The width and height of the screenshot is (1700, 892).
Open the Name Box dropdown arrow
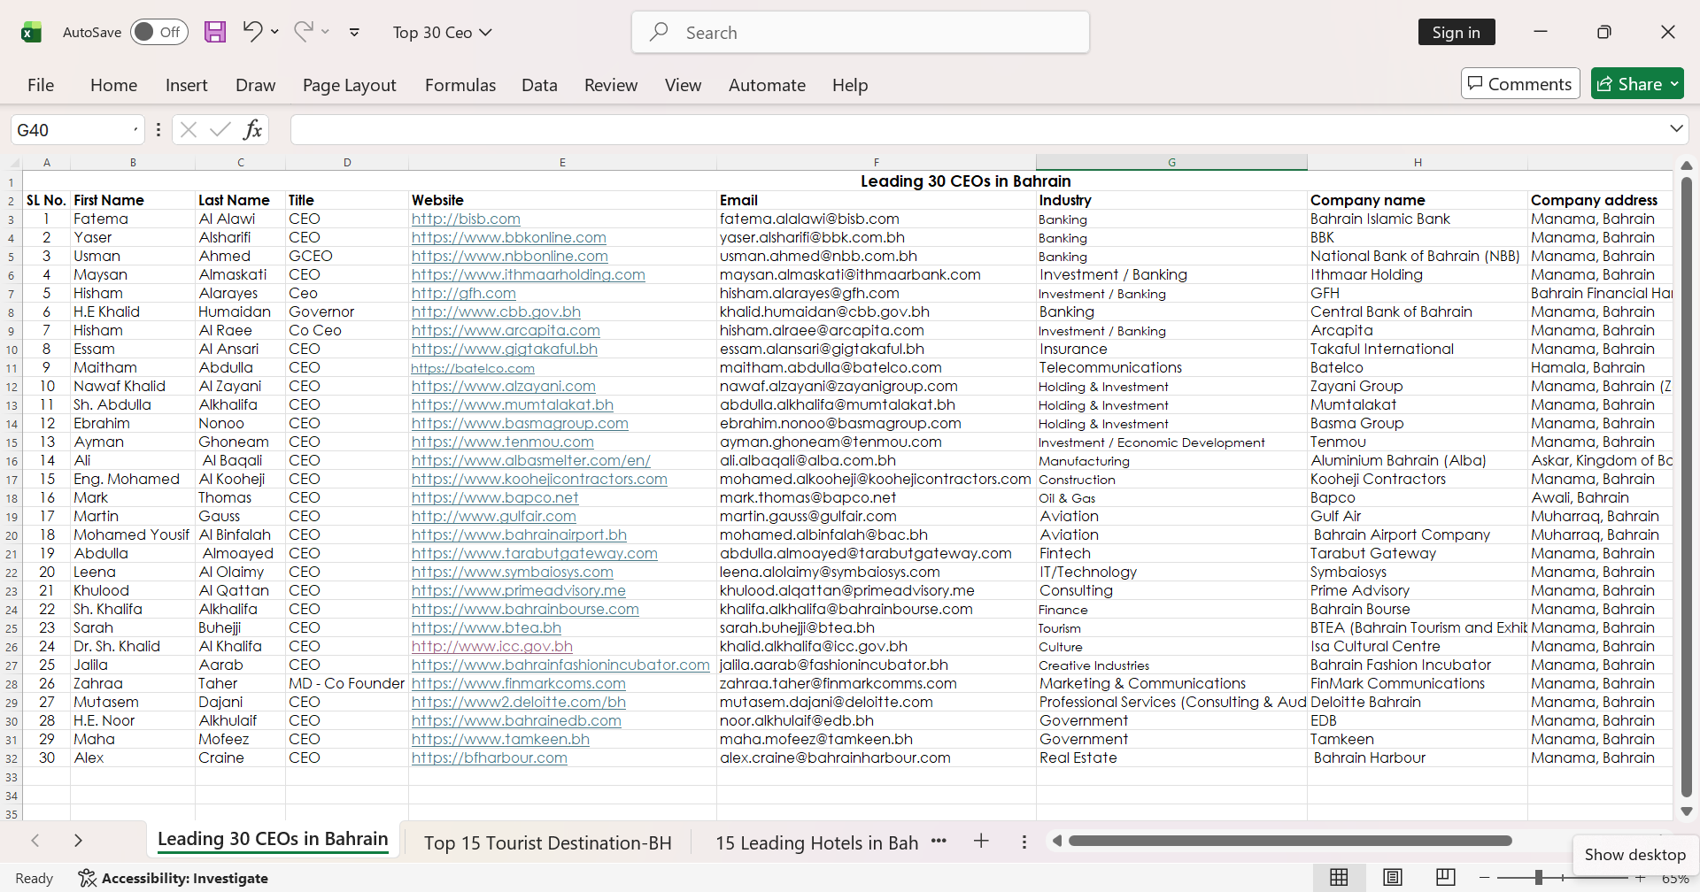[x=135, y=130]
